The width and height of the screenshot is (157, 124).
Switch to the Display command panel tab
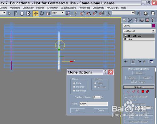(147, 20)
